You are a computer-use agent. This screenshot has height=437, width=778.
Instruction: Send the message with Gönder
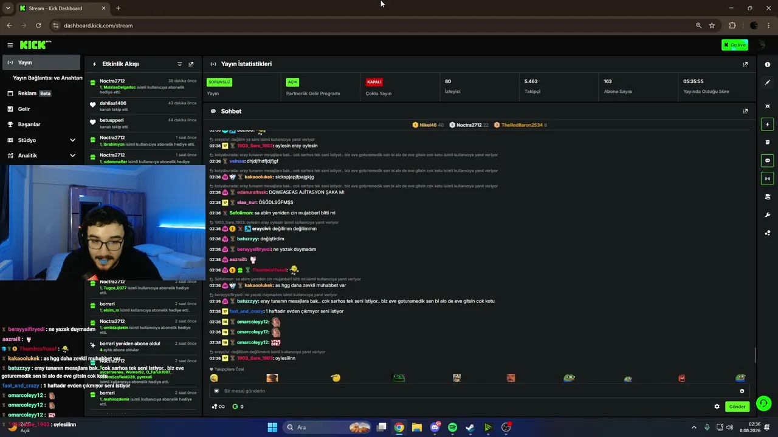click(737, 407)
